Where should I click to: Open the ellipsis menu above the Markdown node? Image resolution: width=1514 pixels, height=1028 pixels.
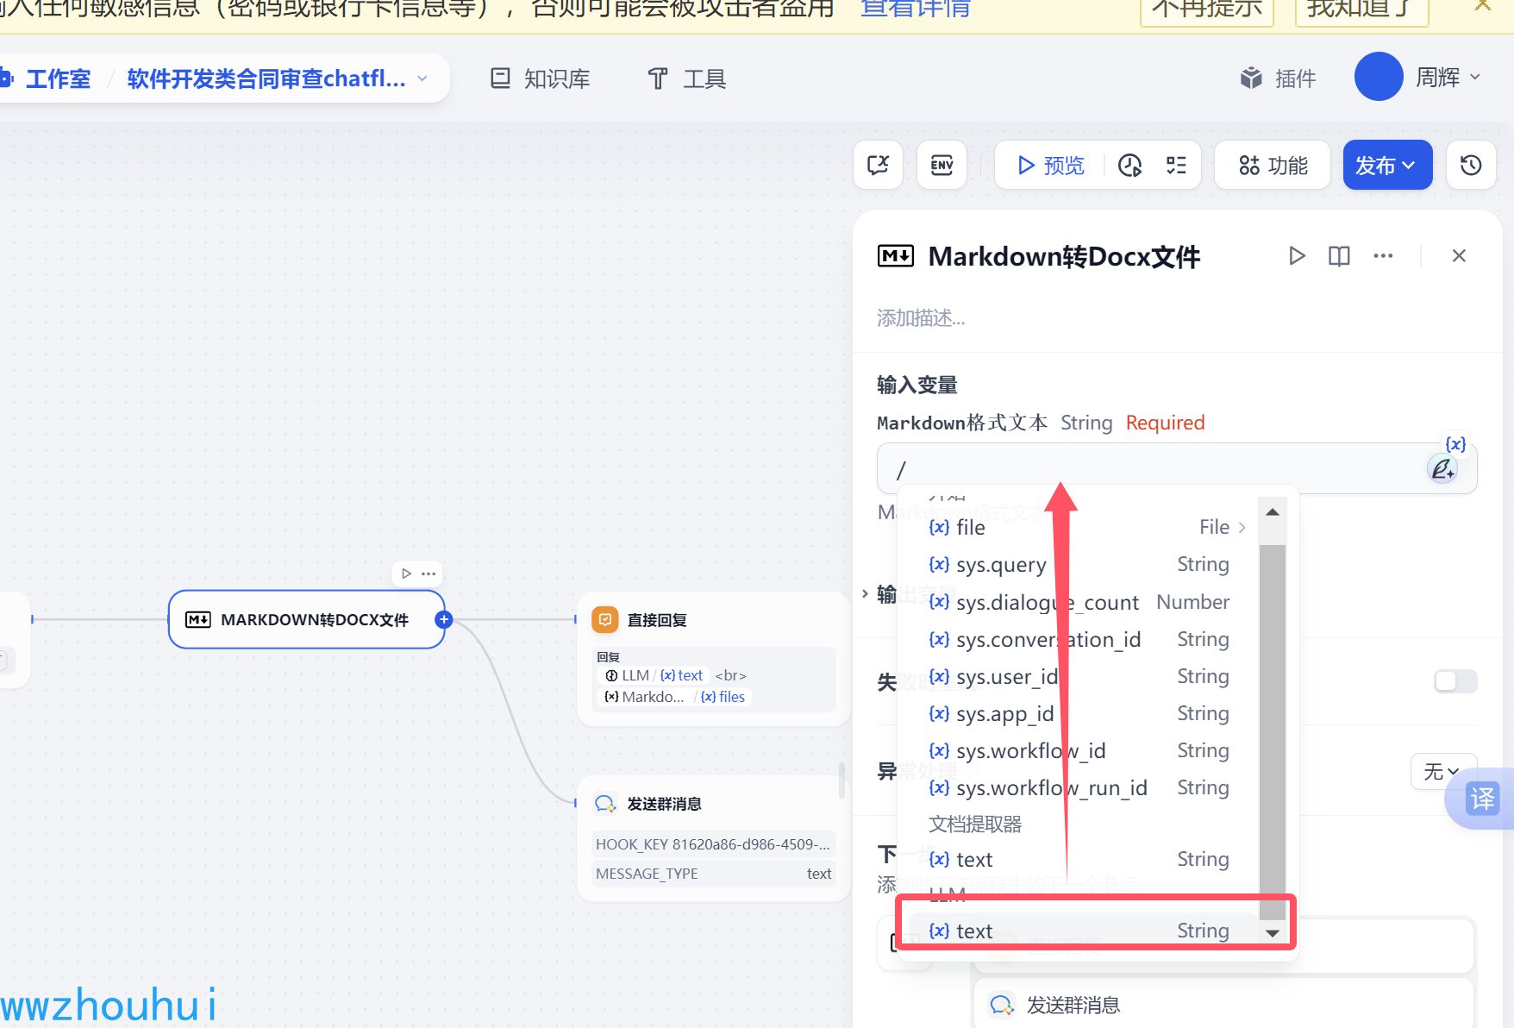point(429,574)
